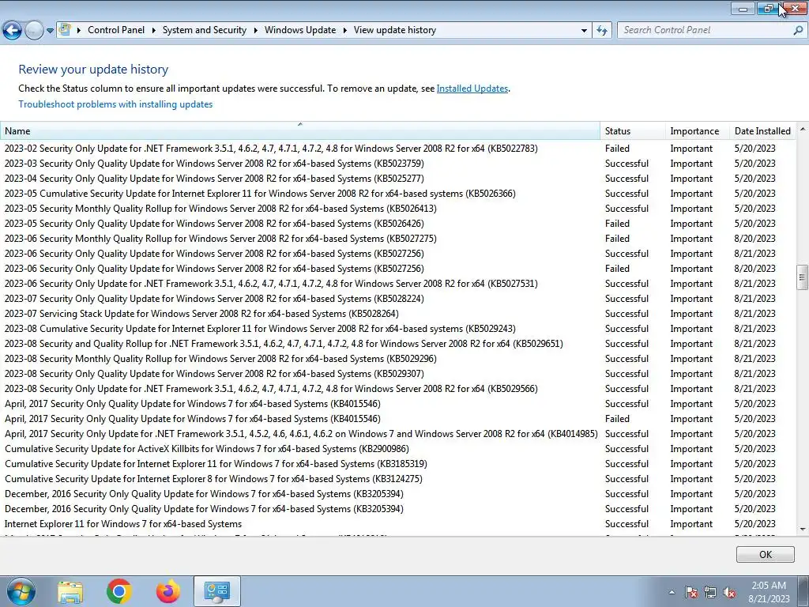This screenshot has height=607, width=809.
Task: Select KB5026426 Security Only Quality Update row
Action: [x=397, y=224]
